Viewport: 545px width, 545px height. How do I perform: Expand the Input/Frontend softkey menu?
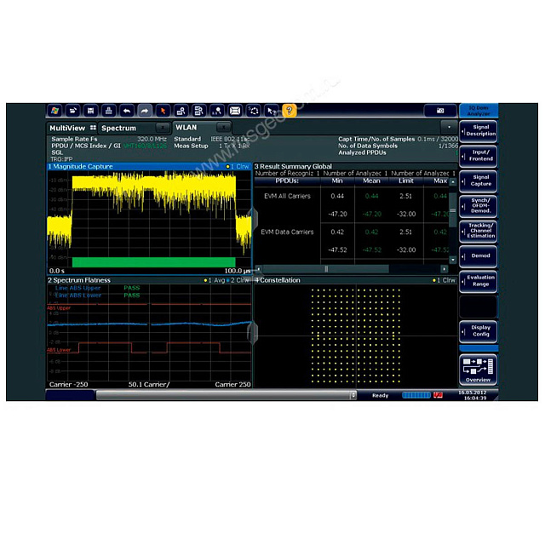pyautogui.click(x=479, y=155)
